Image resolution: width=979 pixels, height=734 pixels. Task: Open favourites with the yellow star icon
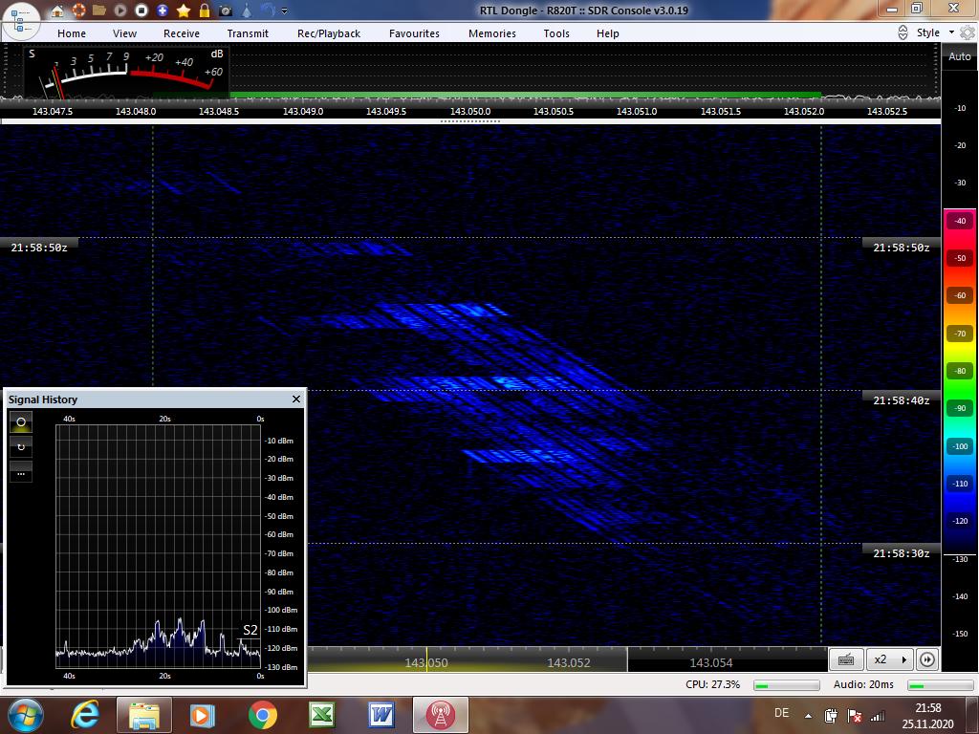[x=184, y=10]
